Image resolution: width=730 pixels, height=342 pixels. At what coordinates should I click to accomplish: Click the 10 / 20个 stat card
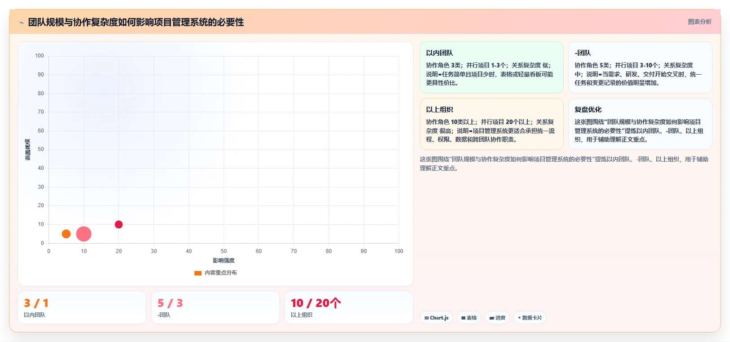pos(349,307)
